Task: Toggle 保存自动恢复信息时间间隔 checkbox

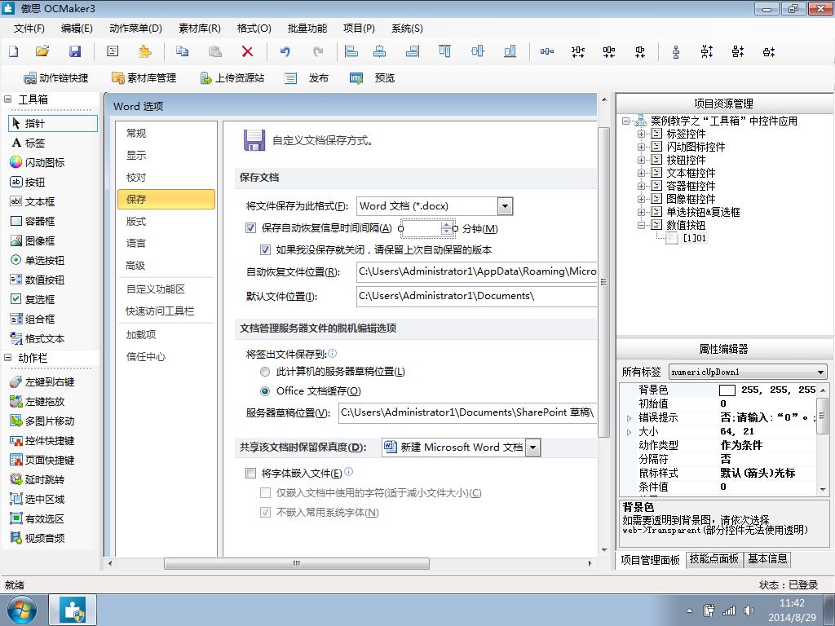Action: (251, 228)
